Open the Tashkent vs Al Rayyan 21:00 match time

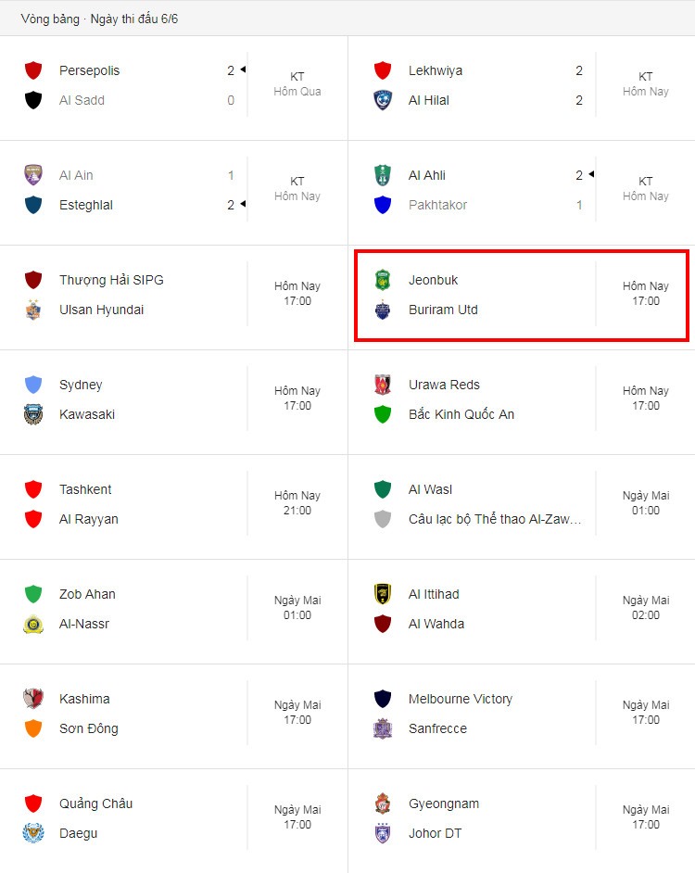pyautogui.click(x=297, y=502)
